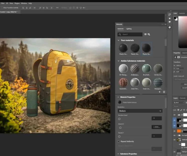Click the lock position icon in Layers
The height and width of the screenshot is (156, 187).
pyautogui.click(x=184, y=110)
